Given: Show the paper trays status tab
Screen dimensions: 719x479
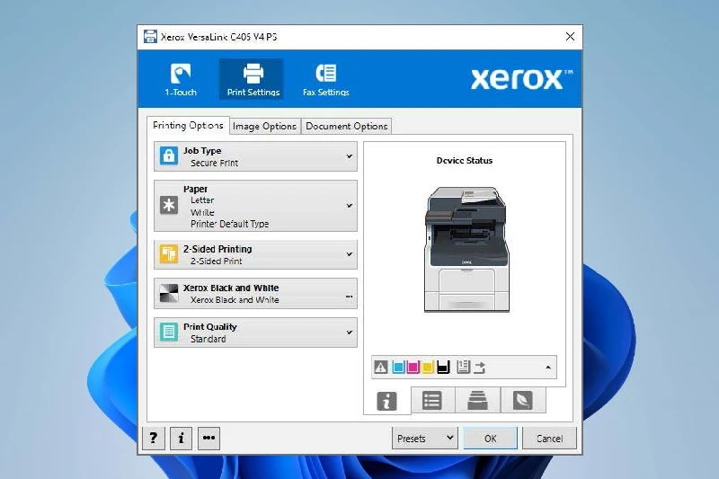Looking at the screenshot, I should pos(477,401).
